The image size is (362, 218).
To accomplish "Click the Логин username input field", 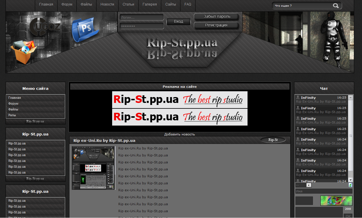I will tap(141, 17).
